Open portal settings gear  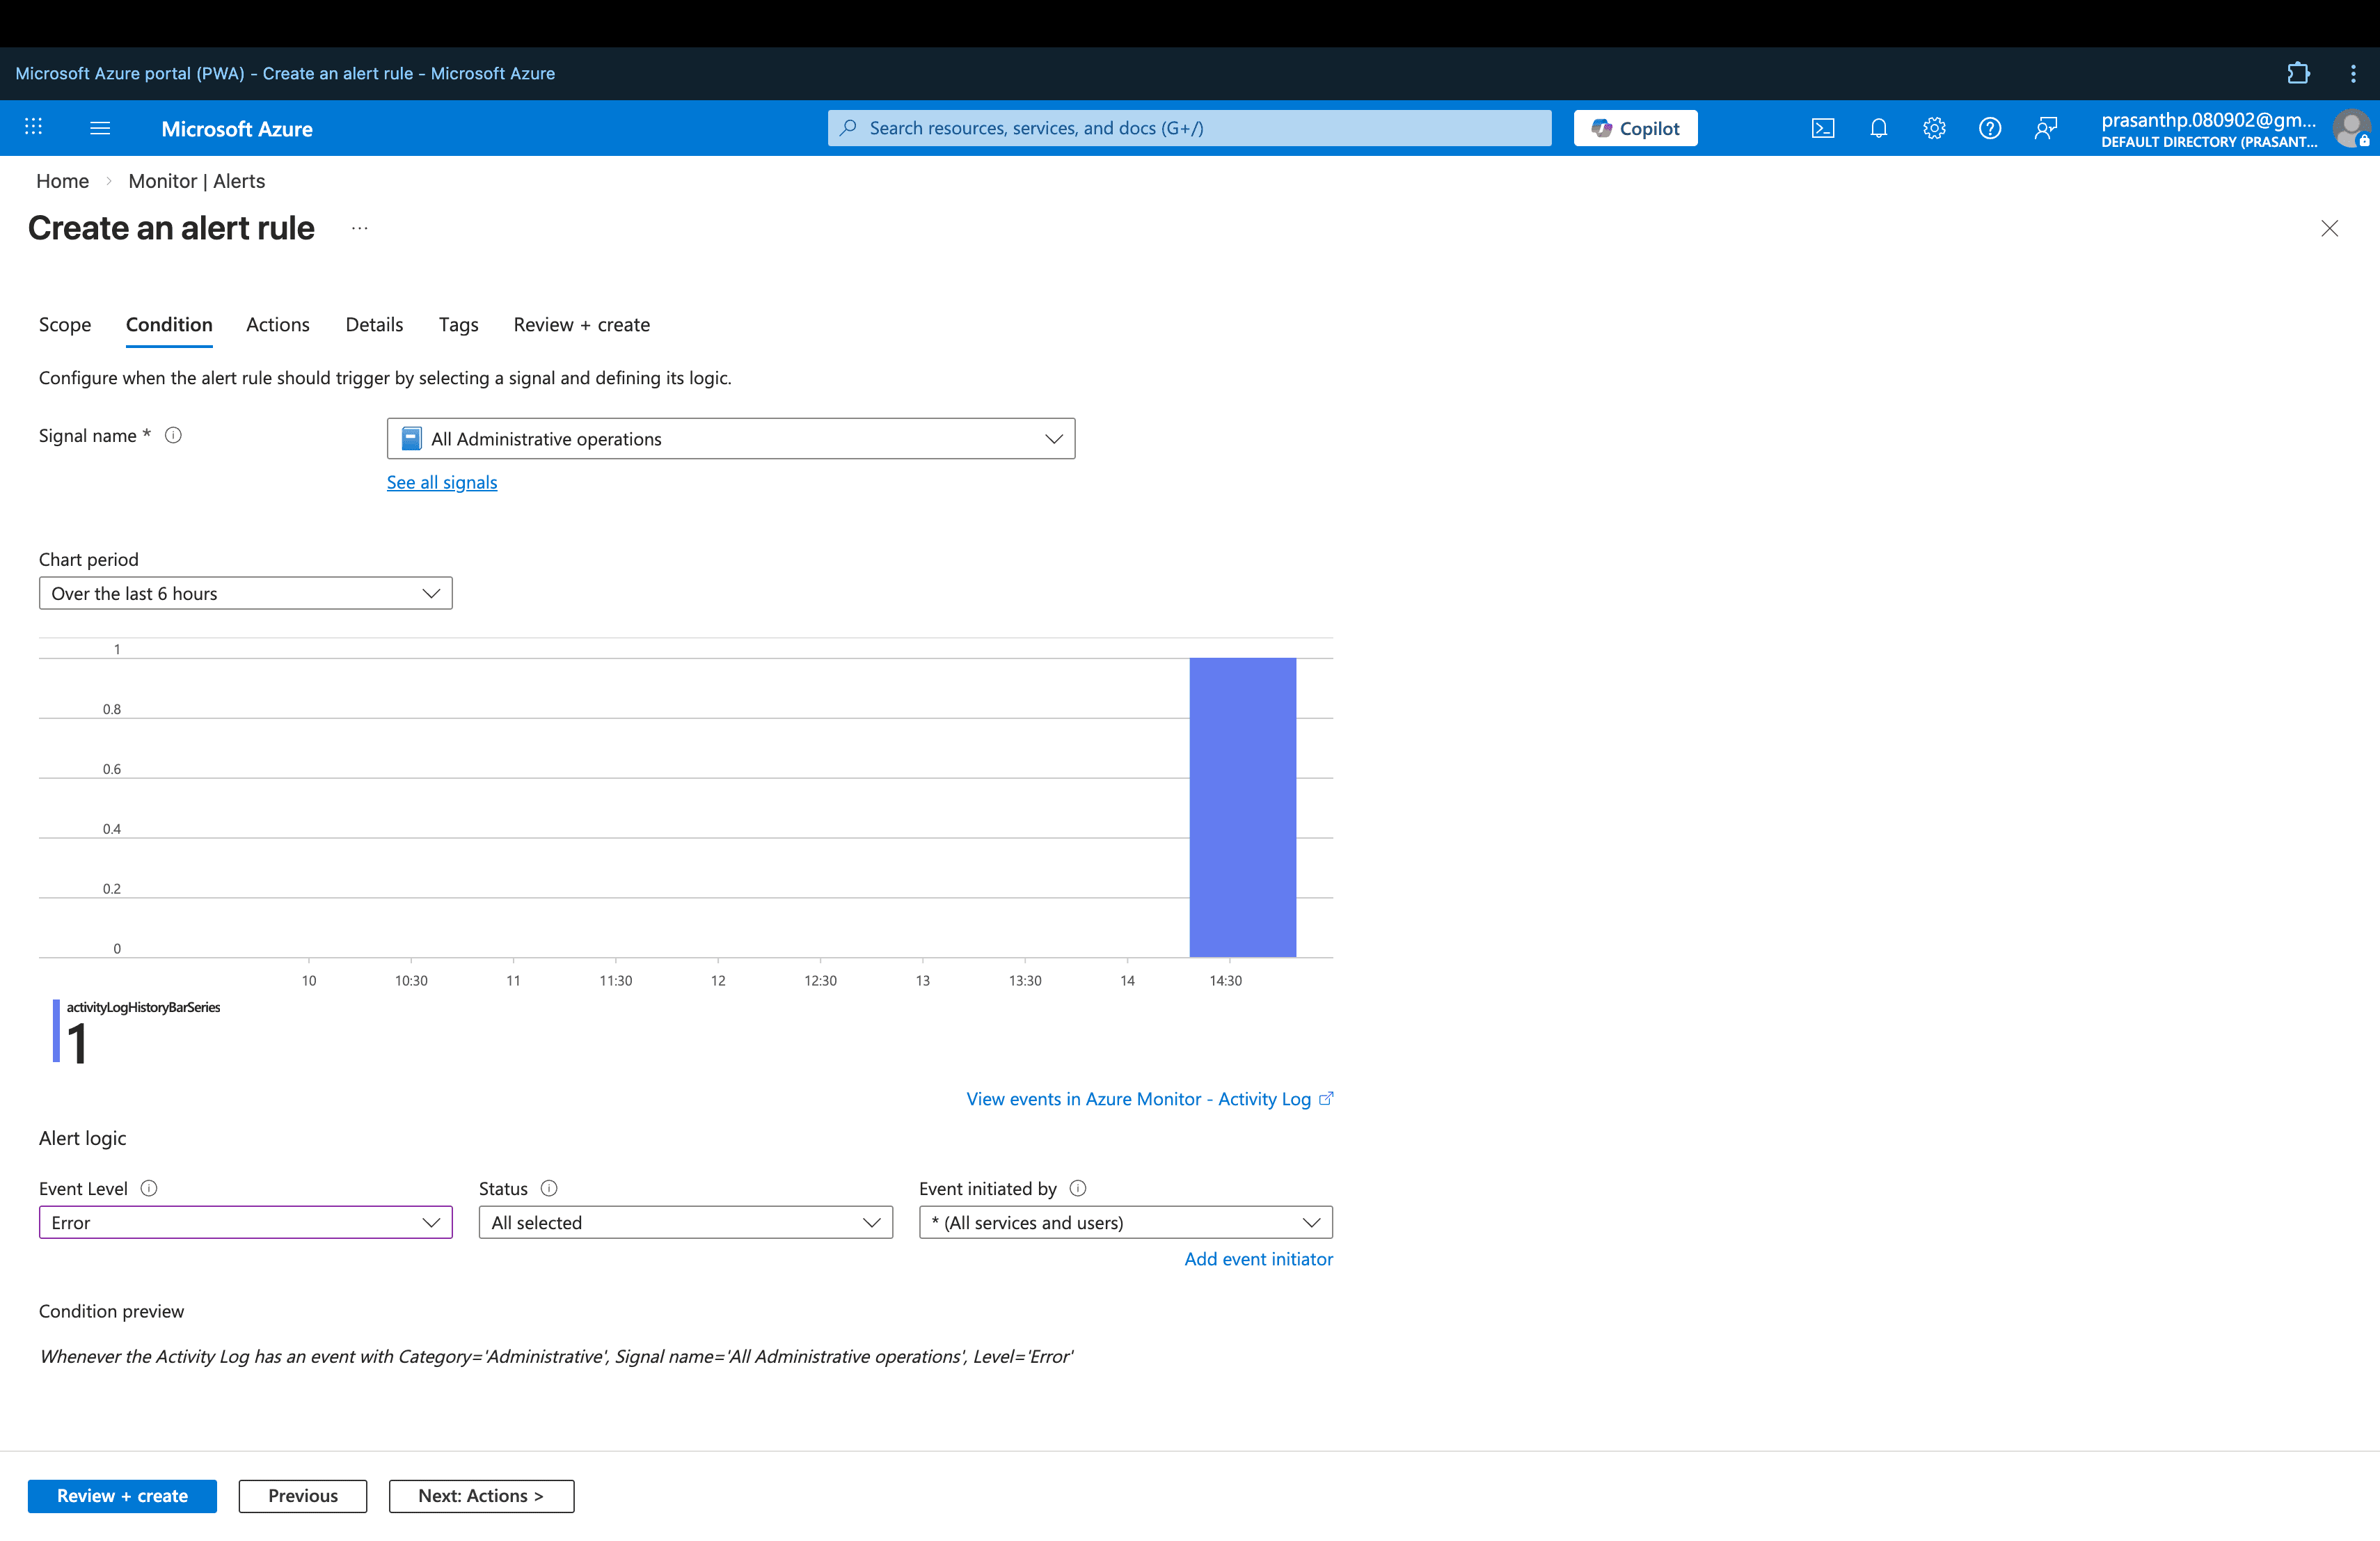1934,128
